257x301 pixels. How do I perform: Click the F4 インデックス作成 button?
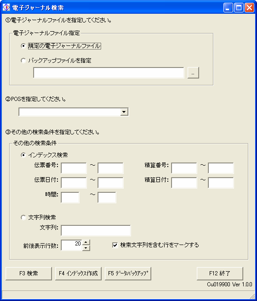[x=78, y=273]
